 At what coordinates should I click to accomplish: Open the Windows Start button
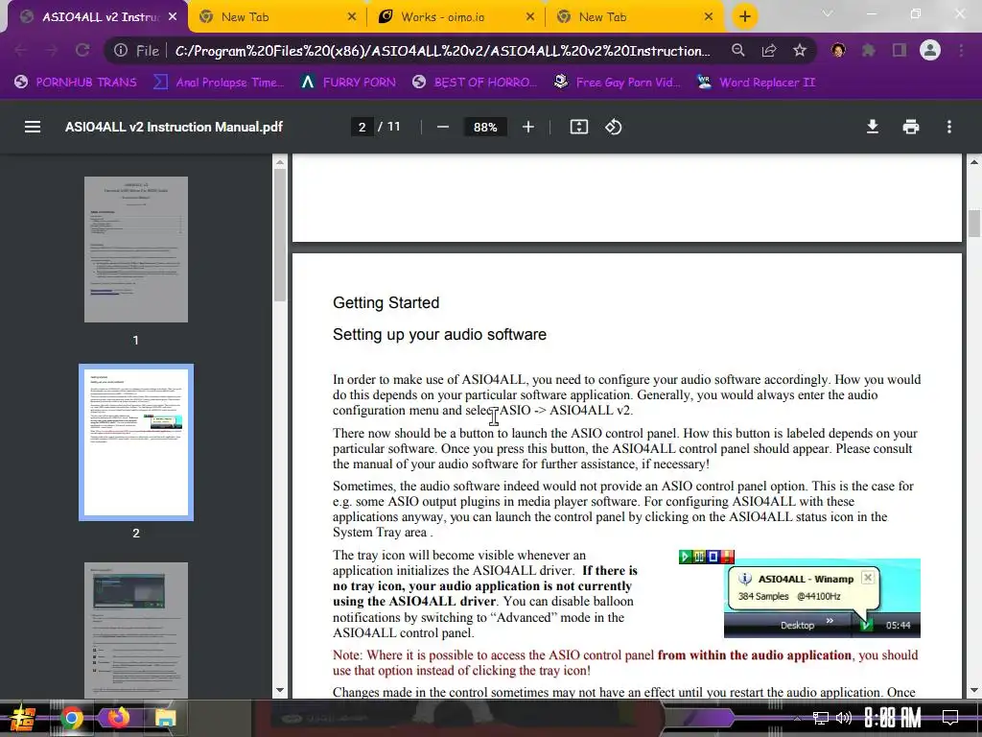pos(23,718)
